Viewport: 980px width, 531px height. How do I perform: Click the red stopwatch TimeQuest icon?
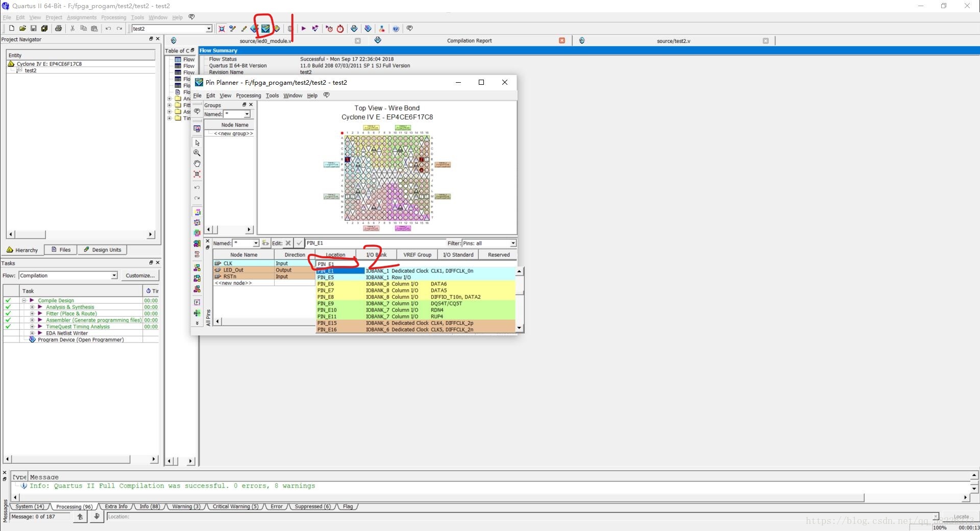coord(340,29)
